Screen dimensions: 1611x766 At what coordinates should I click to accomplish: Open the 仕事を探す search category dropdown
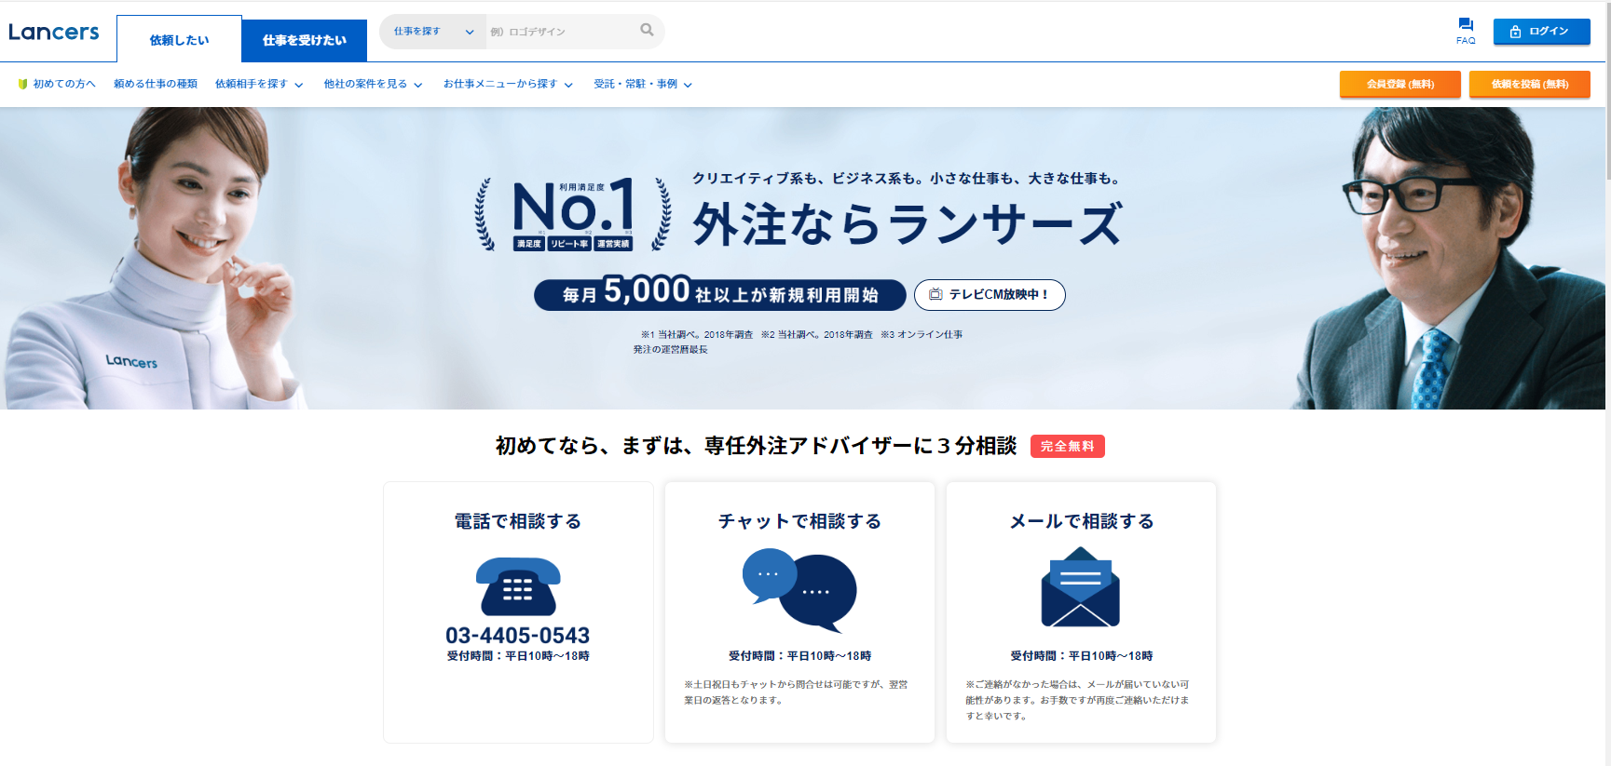coord(433,32)
